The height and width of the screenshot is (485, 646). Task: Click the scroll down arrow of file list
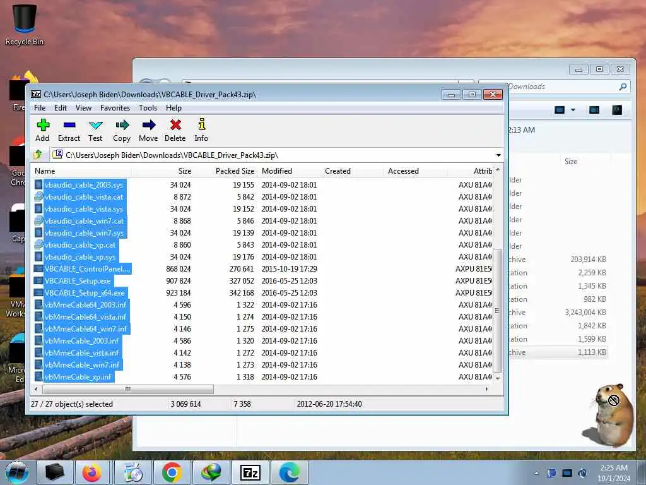click(498, 378)
